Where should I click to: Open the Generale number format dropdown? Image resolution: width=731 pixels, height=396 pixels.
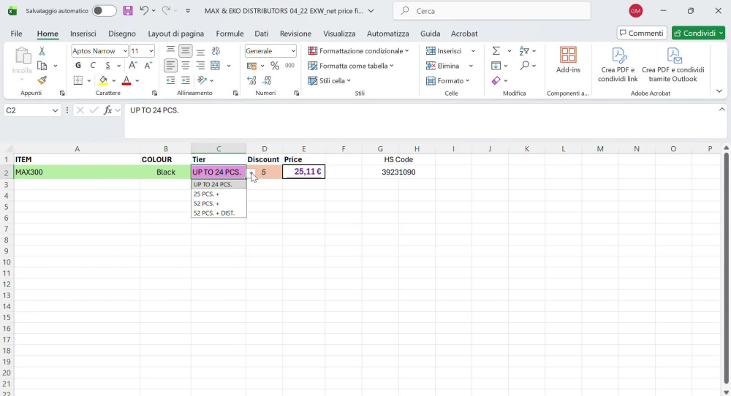pyautogui.click(x=293, y=51)
